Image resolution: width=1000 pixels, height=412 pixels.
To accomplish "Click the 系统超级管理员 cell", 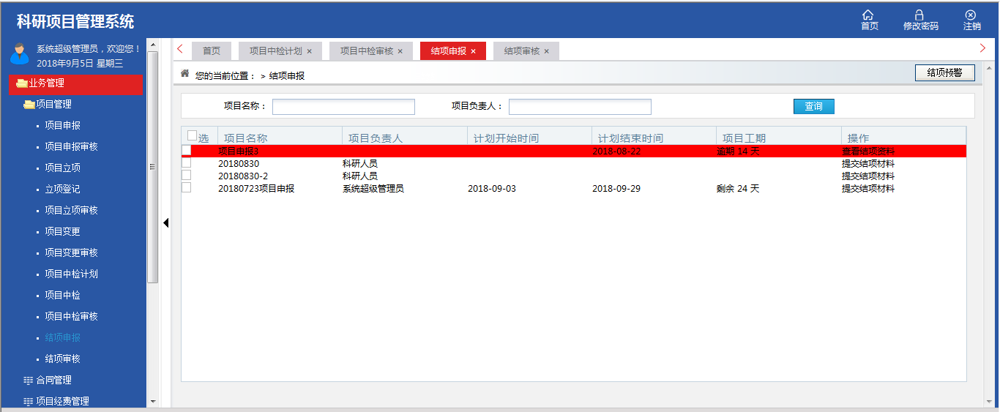I will click(373, 188).
